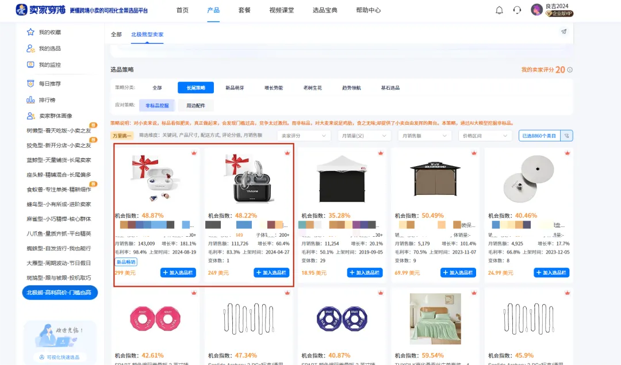Click the user avatar picture

click(536, 10)
